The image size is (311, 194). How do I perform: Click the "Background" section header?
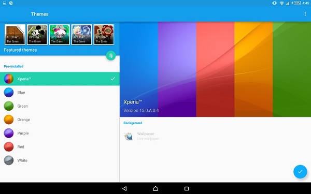click(133, 123)
